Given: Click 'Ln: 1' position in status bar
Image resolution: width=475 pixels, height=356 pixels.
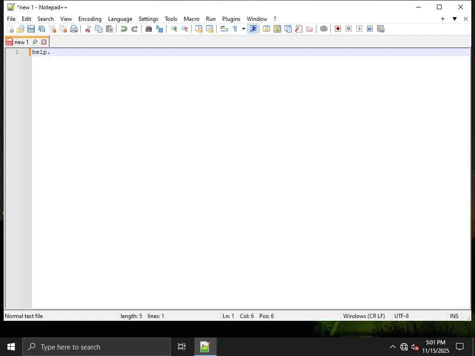Looking at the screenshot, I should point(228,316).
